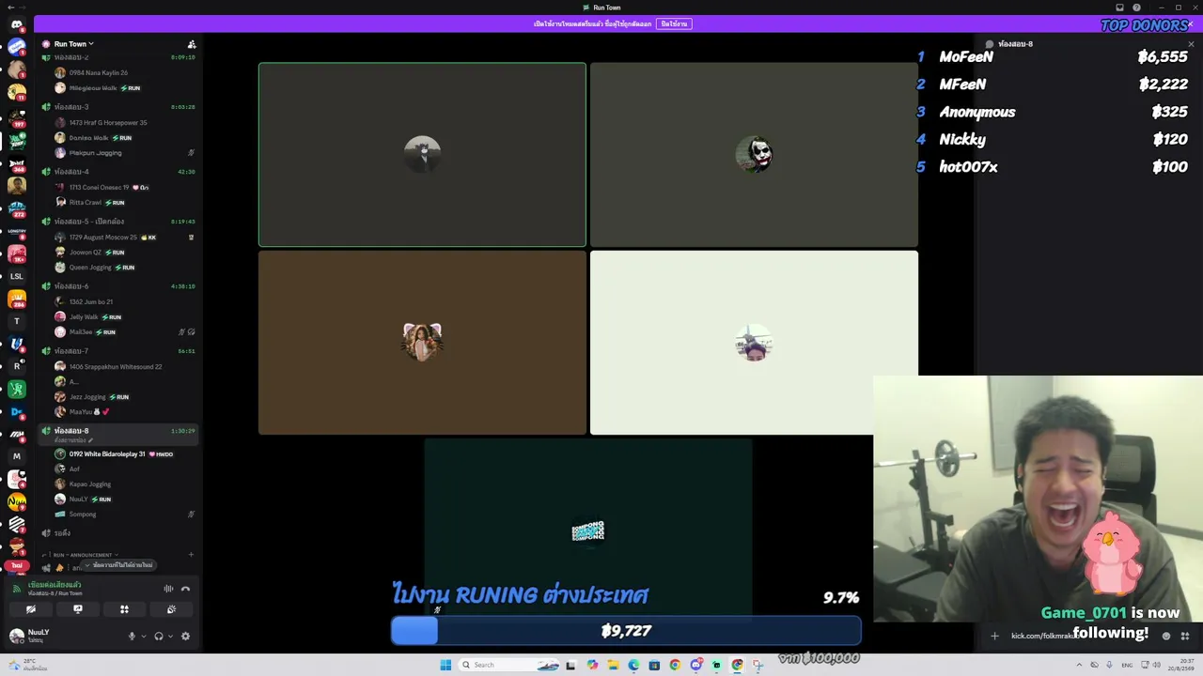Open the activities launcher button
The image size is (1203, 676).
pos(124,609)
